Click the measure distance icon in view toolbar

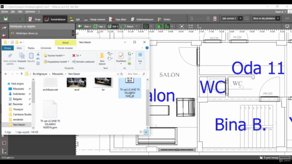coord(191,26)
